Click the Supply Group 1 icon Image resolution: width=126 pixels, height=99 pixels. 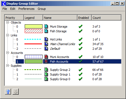pos(46,74)
